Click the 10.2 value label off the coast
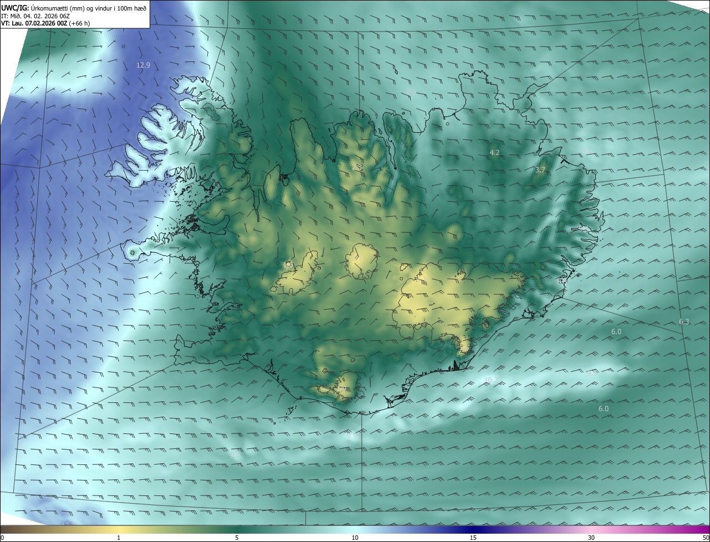 point(490,380)
